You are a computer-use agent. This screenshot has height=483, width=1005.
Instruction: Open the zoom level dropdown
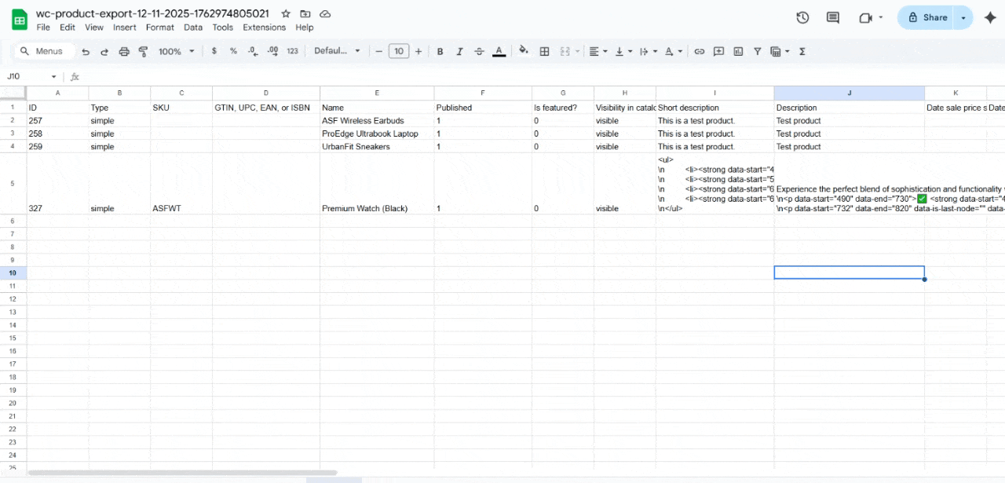[176, 51]
